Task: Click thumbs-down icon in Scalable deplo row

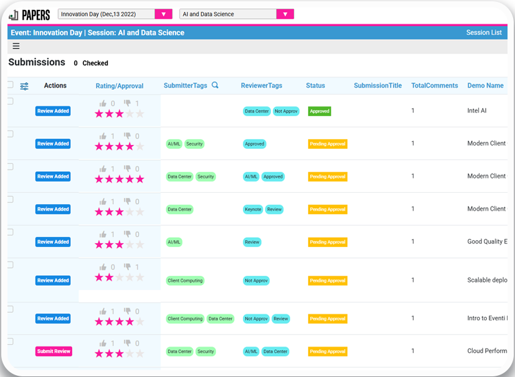Action: (128, 267)
